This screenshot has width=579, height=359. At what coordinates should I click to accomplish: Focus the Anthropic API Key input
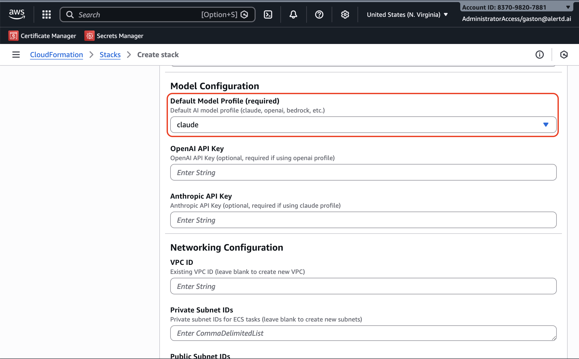pos(363,220)
